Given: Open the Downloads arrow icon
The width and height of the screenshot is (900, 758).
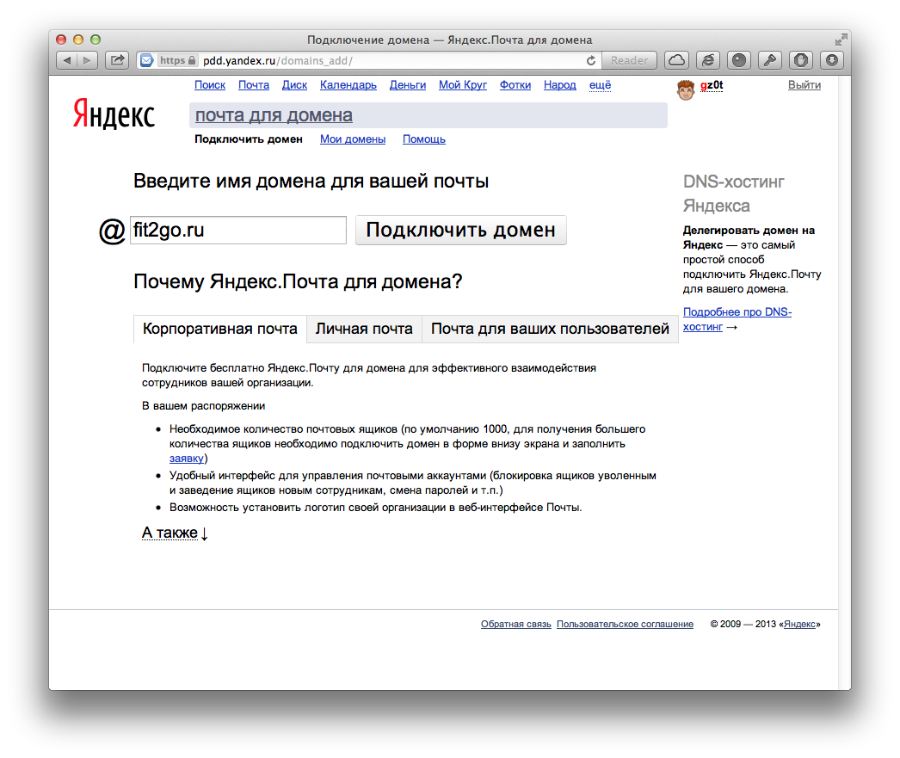Looking at the screenshot, I should (832, 60).
